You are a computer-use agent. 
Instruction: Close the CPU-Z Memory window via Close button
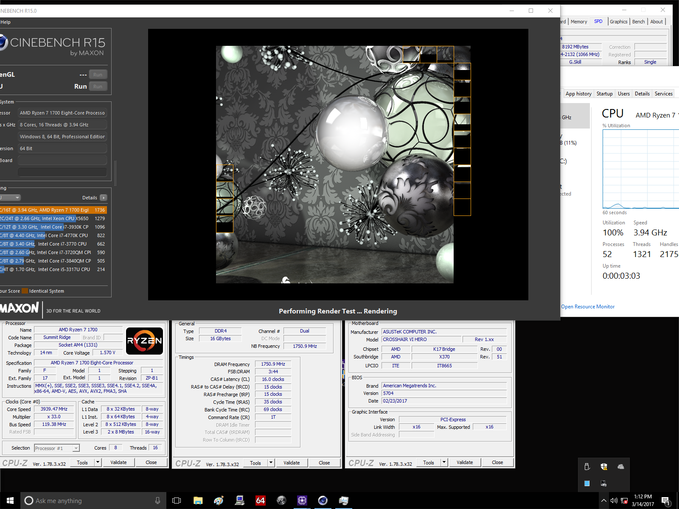click(324, 463)
